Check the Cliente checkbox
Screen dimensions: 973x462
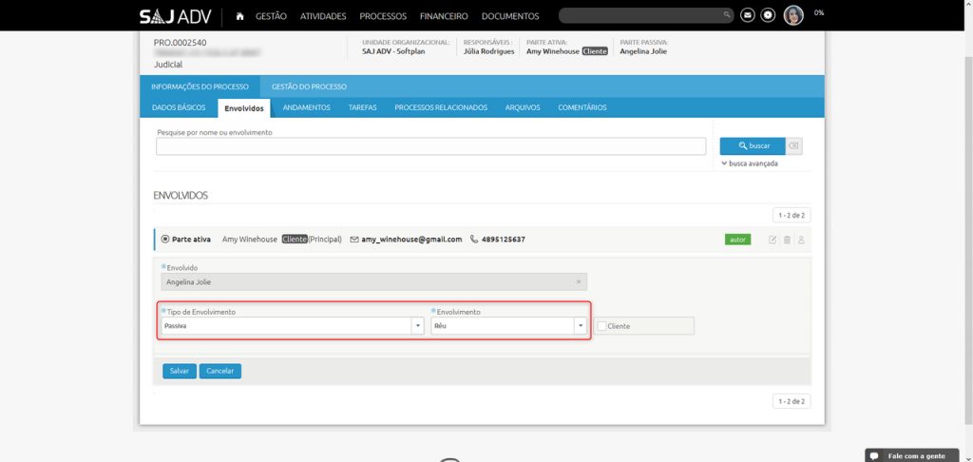click(602, 326)
